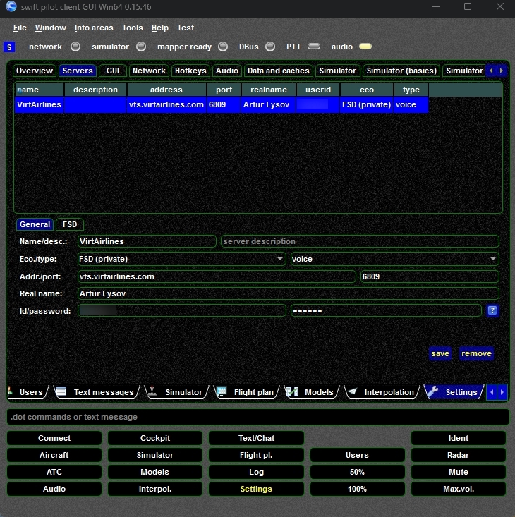The width and height of the screenshot is (515, 517).
Task: Open the Info areas menu
Action: click(x=93, y=28)
